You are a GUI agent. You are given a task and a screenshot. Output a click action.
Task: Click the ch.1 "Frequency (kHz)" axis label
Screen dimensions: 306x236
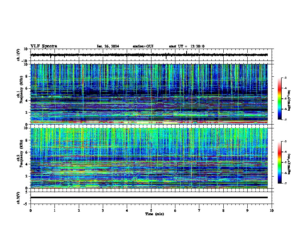tap(21, 89)
